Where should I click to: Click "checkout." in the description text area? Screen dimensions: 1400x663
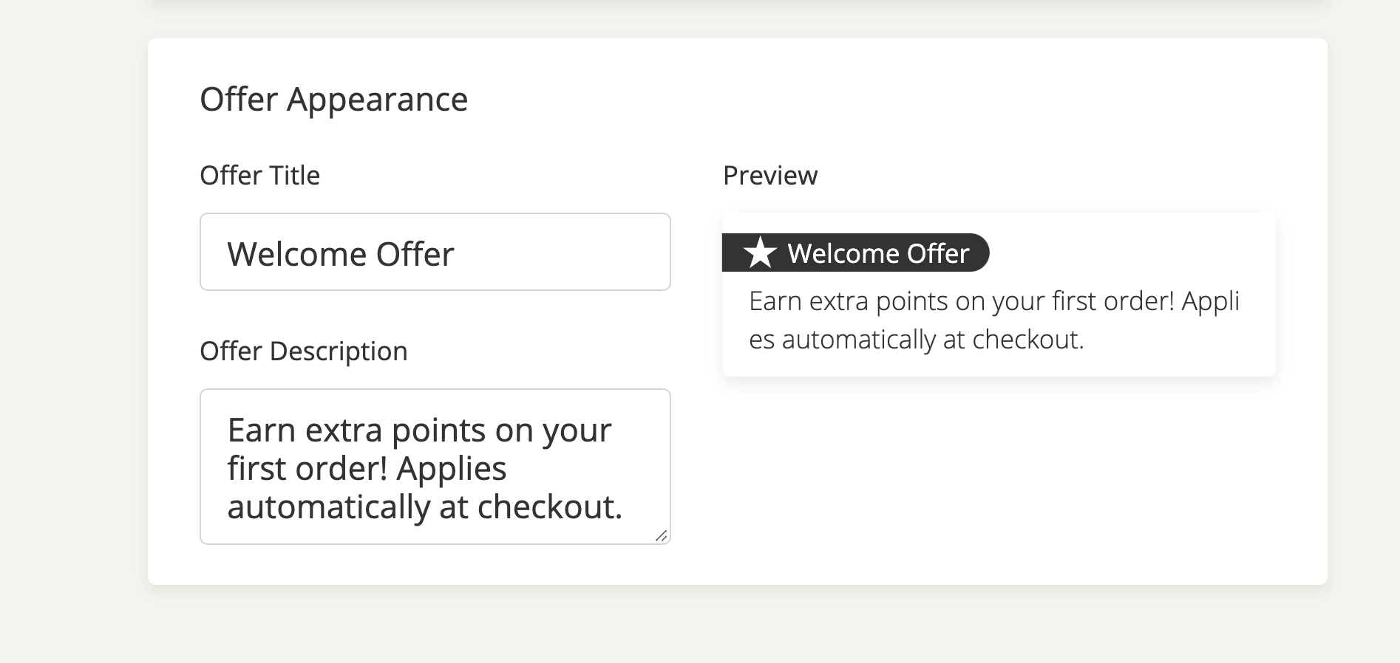click(549, 507)
